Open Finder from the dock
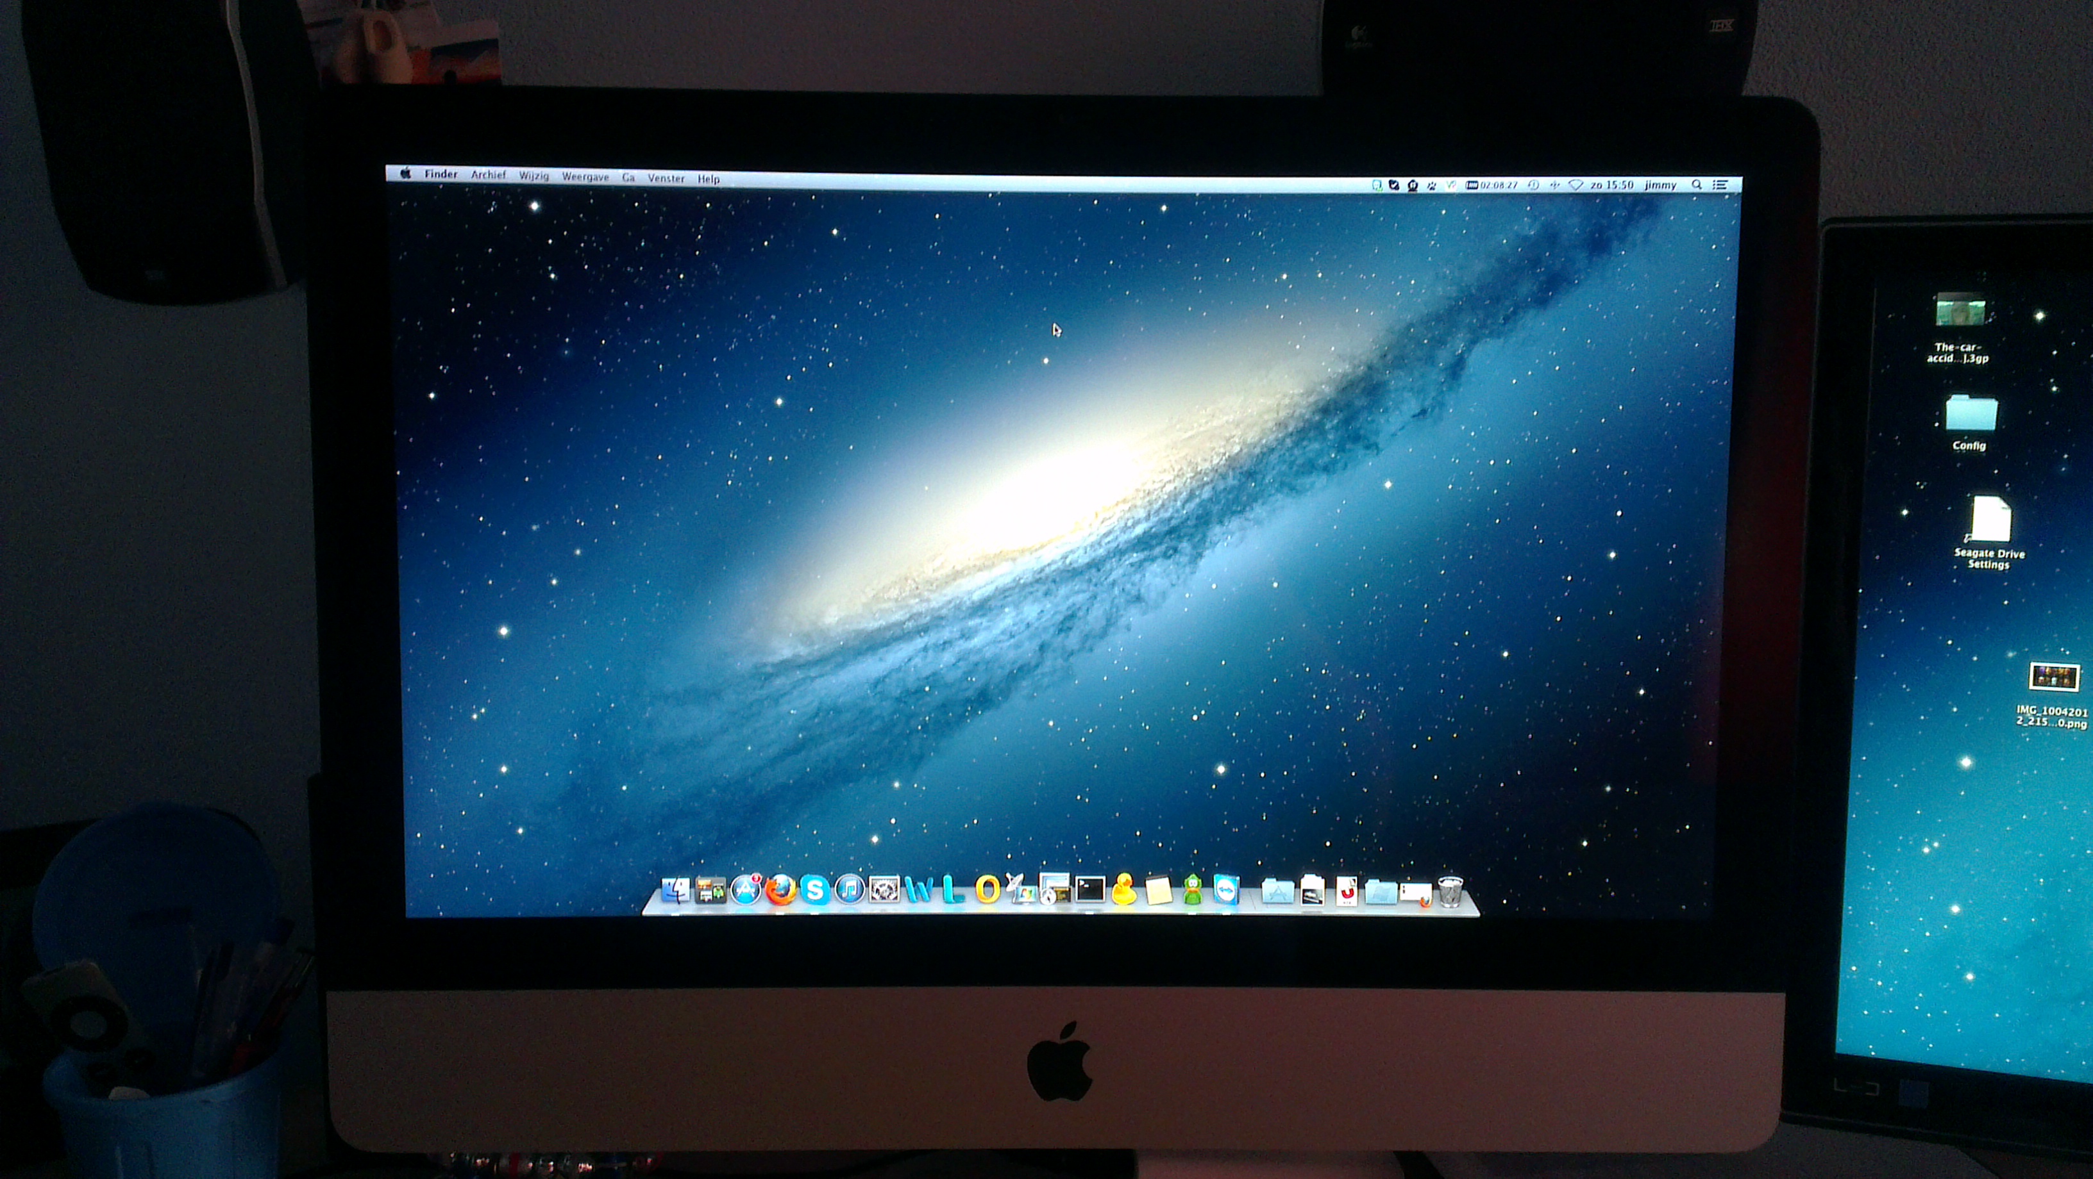Screen dimensions: 2093x1179 676,891
